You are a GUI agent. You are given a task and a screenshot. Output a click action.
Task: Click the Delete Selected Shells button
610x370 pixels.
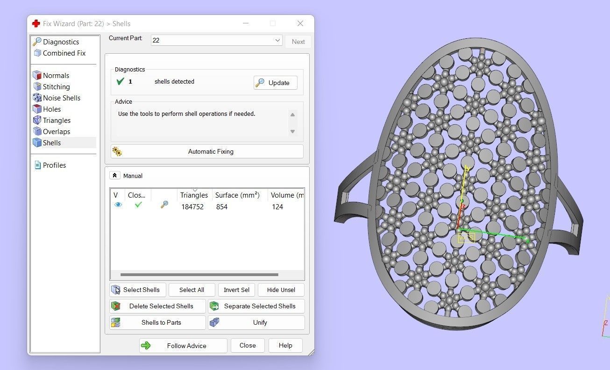[x=157, y=306]
